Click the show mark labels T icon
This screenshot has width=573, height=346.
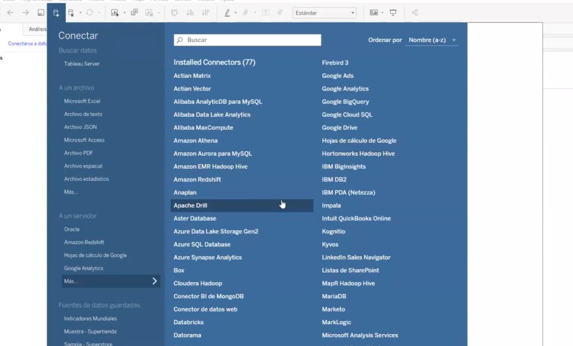click(x=266, y=13)
